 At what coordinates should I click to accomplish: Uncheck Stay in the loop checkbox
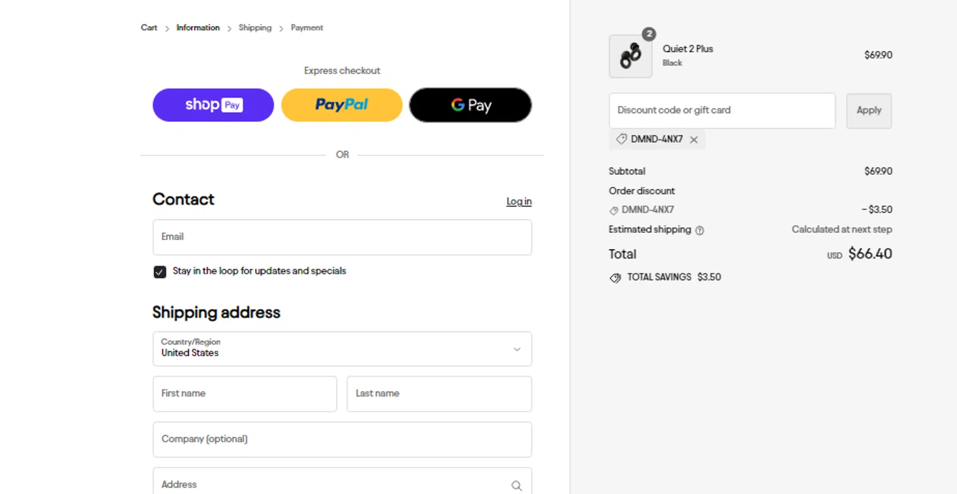160,272
